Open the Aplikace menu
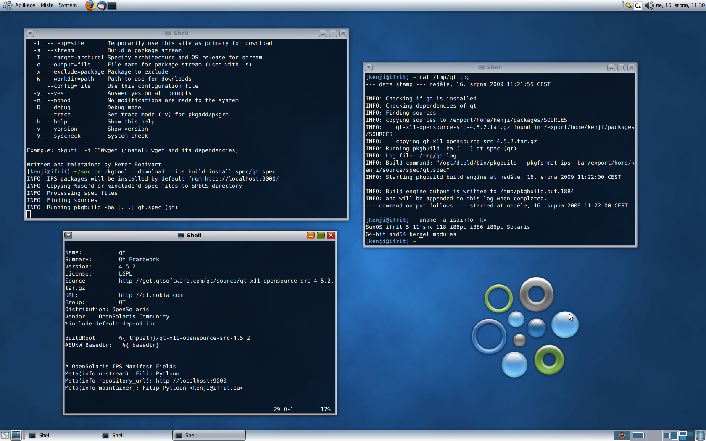The height and width of the screenshot is (441, 706). tap(25, 5)
